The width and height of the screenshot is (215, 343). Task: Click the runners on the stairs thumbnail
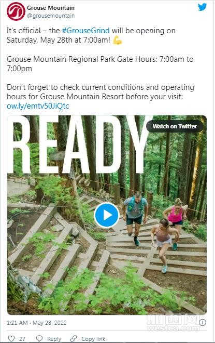[x=107, y=215]
